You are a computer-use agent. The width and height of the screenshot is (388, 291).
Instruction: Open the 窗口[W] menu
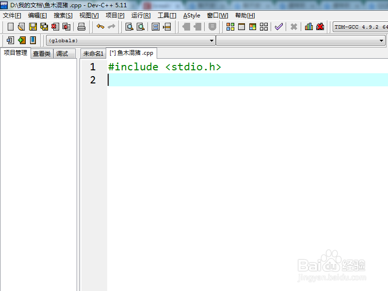click(217, 16)
